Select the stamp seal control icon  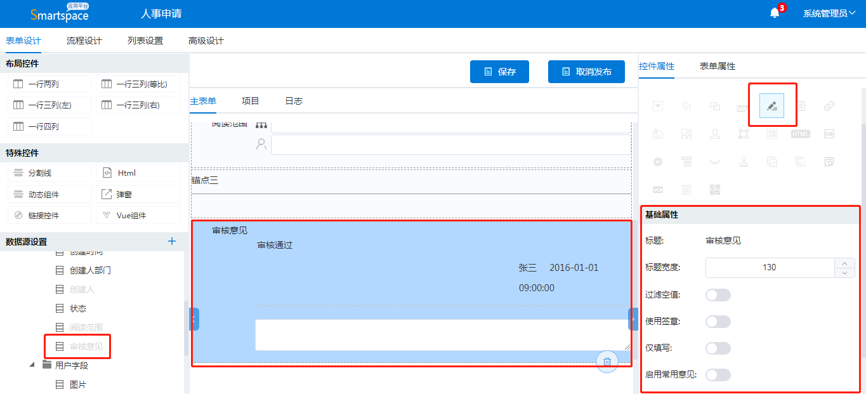point(744,162)
